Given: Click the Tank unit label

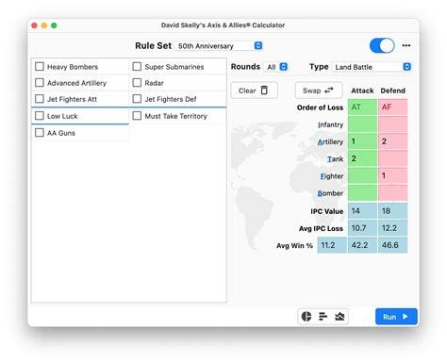Looking at the screenshot, I should (335, 159).
